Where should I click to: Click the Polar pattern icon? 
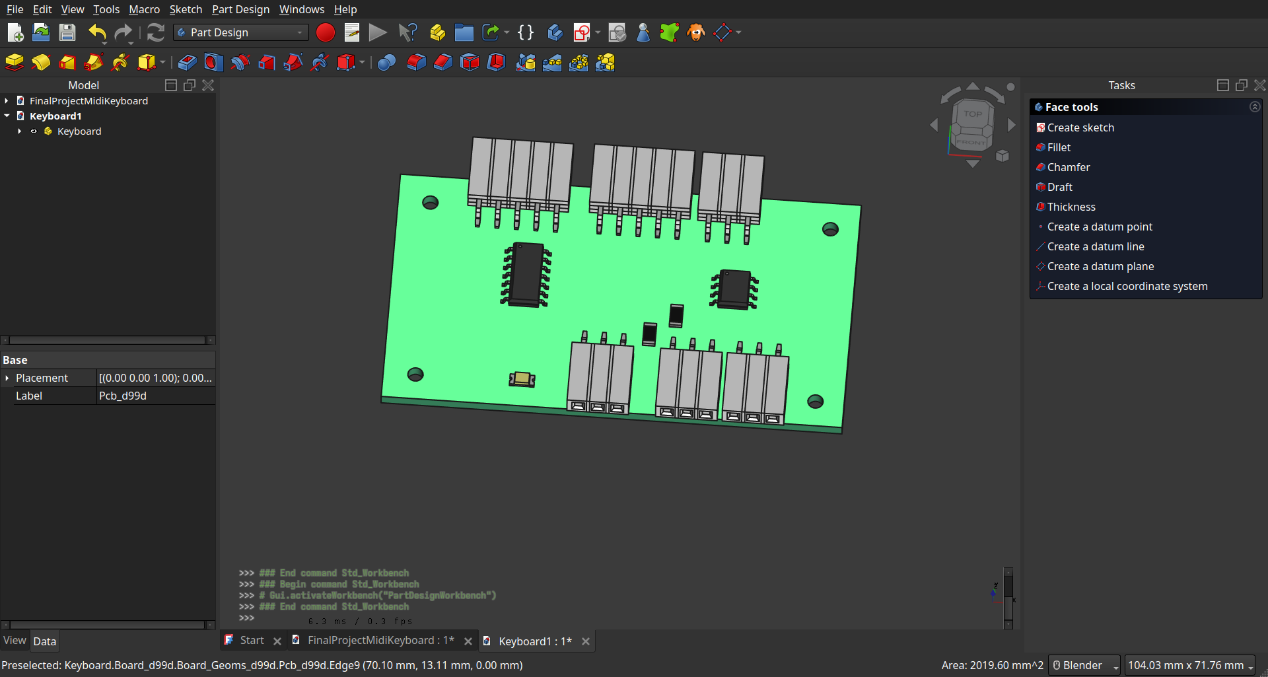click(x=579, y=63)
